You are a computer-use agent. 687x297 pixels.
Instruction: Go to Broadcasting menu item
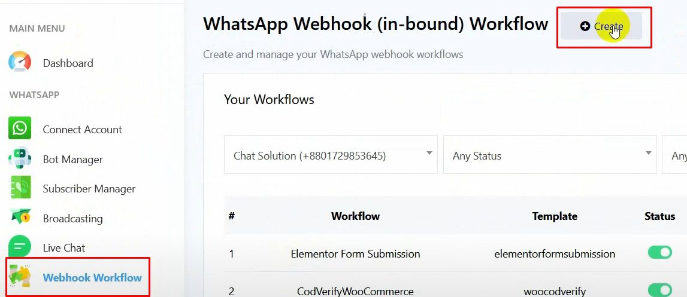coord(72,219)
